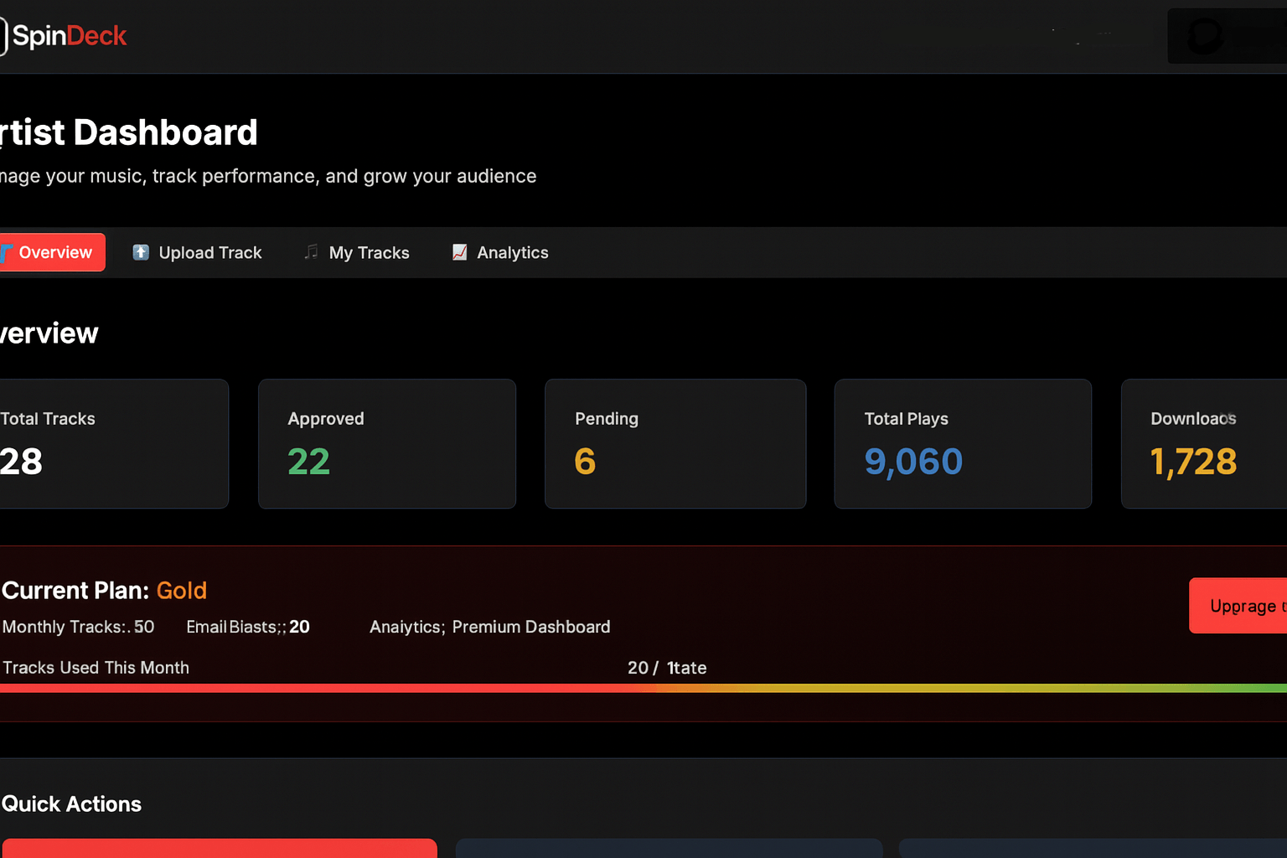1287x858 pixels.
Task: Click the music note icon beside My Tracks
Action: [310, 252]
